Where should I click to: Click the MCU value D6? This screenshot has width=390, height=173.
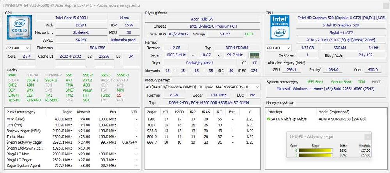pos(129,33)
